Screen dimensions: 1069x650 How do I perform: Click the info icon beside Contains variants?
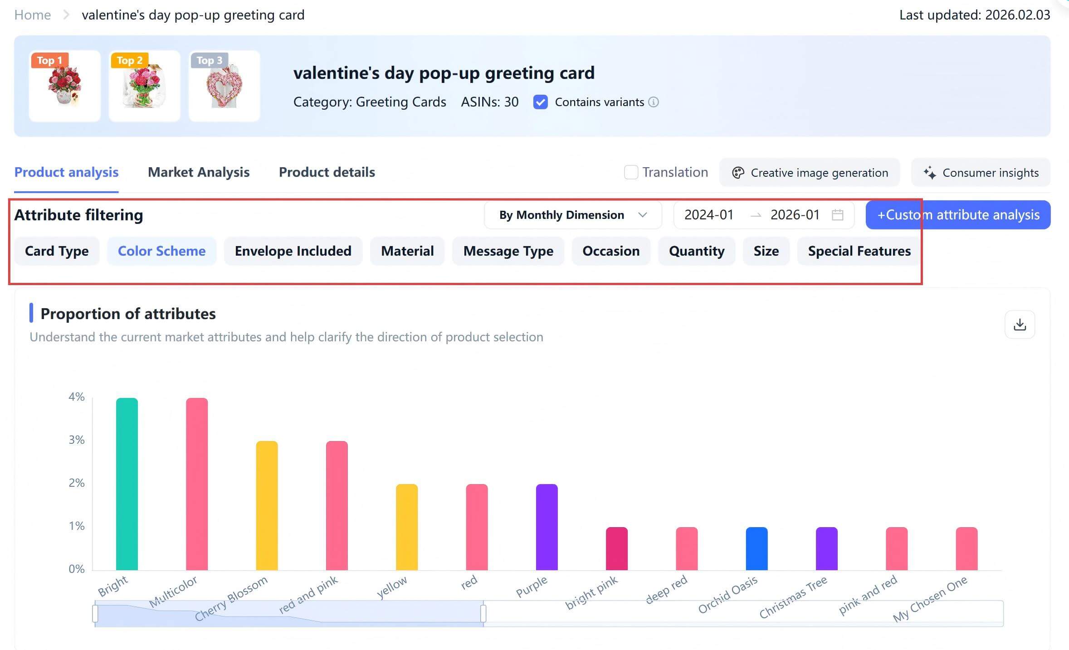click(654, 102)
